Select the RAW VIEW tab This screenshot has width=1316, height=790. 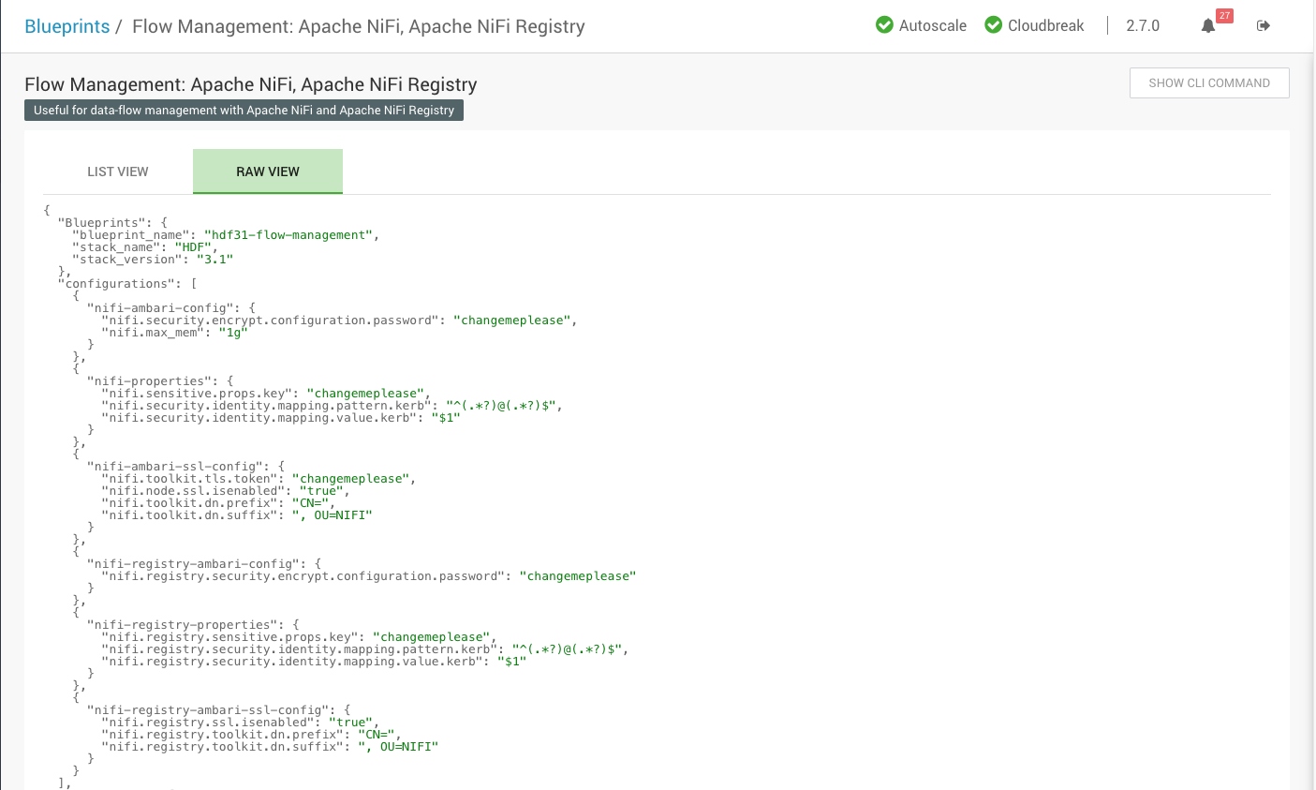[268, 171]
